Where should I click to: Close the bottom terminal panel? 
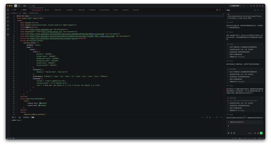(x=222, y=117)
